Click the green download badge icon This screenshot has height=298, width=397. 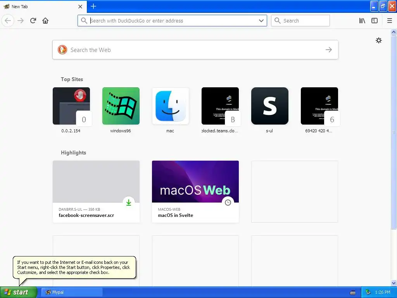[x=129, y=203]
